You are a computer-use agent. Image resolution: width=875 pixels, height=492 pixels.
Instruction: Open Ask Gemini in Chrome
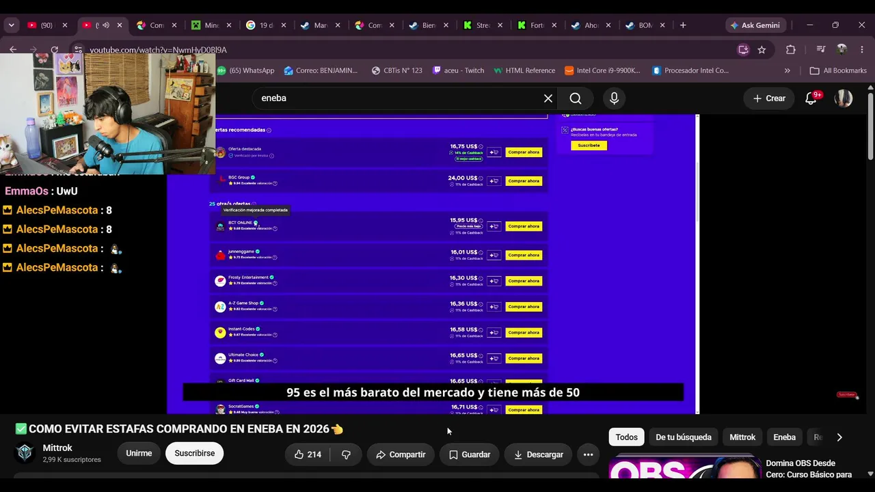coord(755,25)
